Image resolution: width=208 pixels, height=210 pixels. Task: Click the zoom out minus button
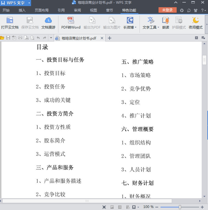pos(157,207)
